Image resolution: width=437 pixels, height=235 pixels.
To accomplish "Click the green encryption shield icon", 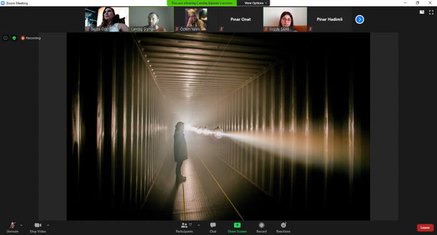I will click(14, 38).
